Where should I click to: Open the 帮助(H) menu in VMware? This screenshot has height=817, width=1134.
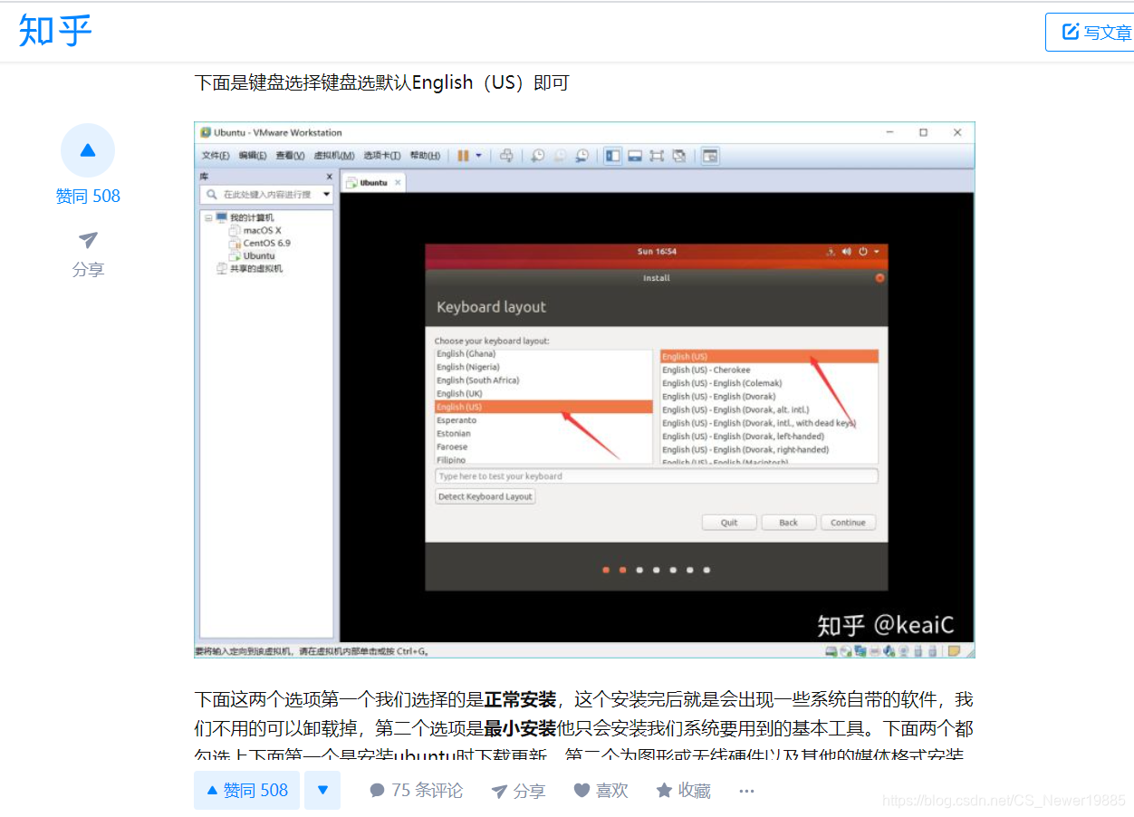click(425, 156)
